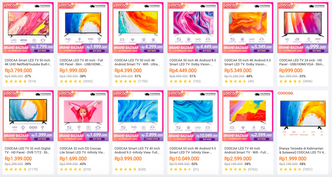332x177 pixels.
Task: Click BUY NOW on the Rp999.000 banner
Action: tap(316, 51)
